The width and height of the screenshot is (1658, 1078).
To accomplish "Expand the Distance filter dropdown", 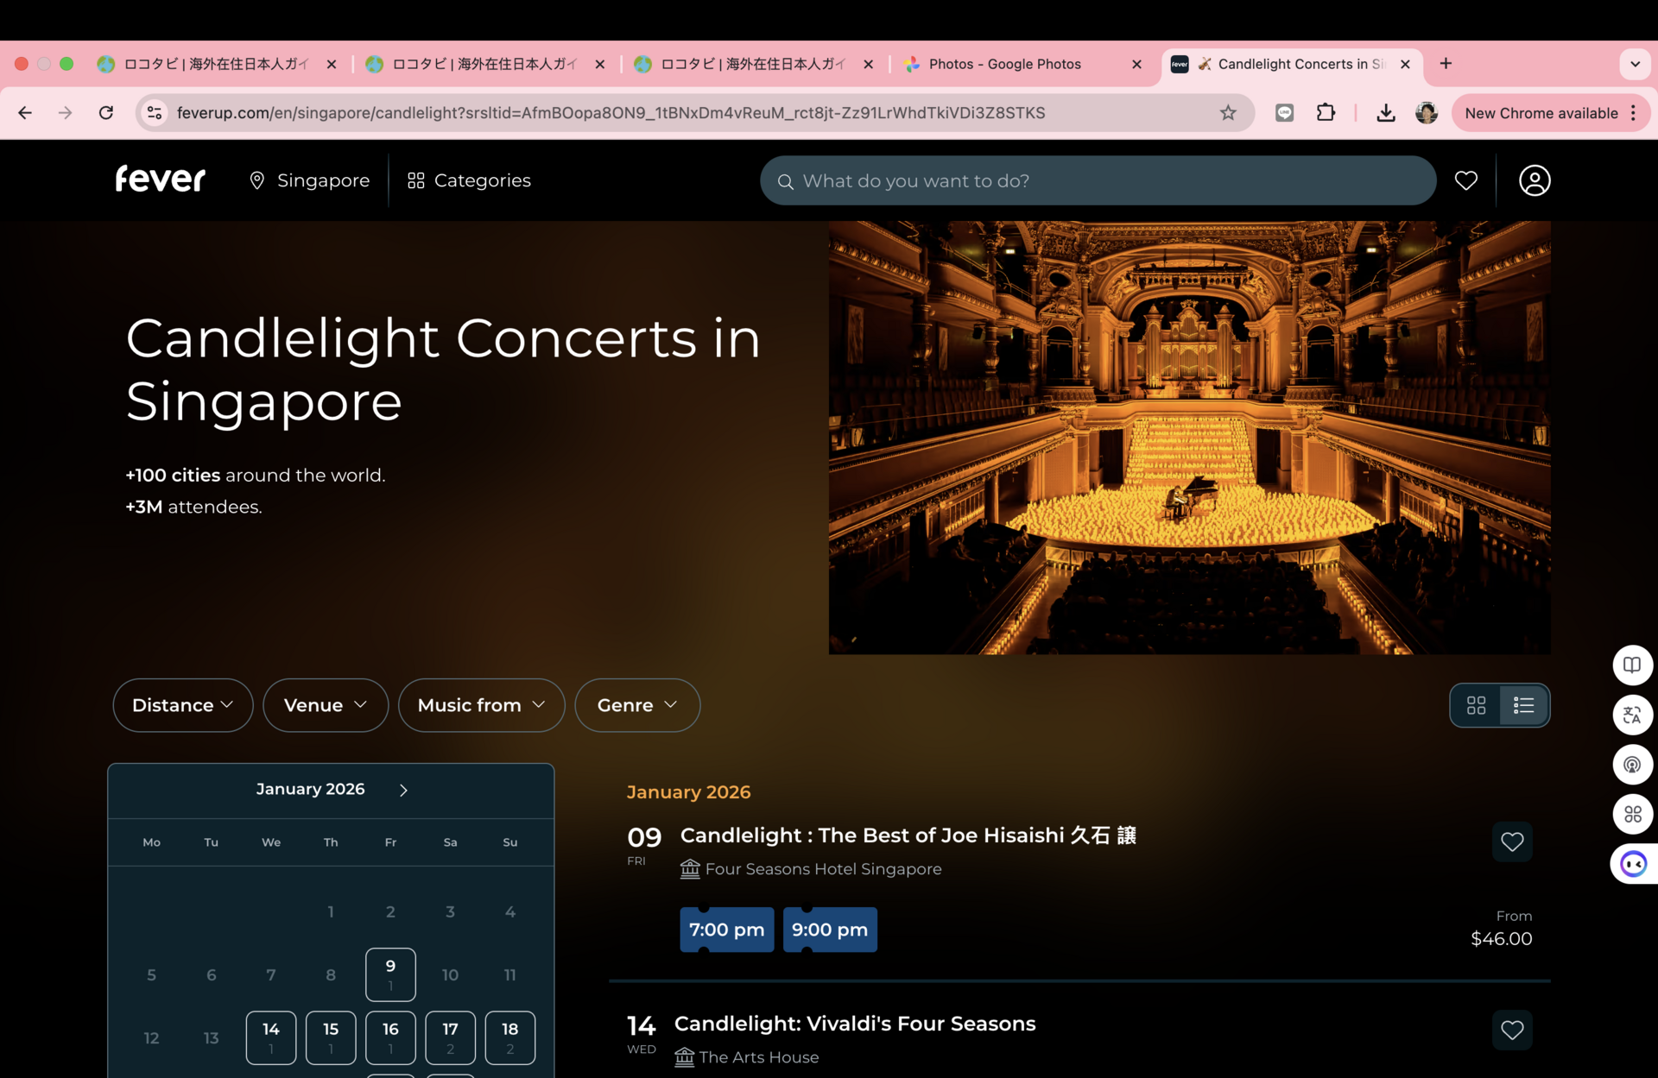I will tap(182, 705).
